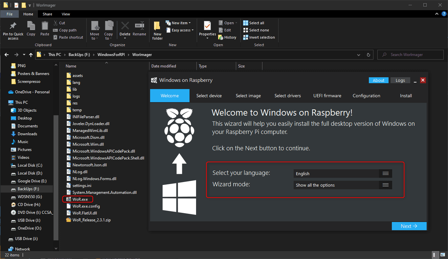
Task: Open the Configuration tab in wizard
Action: [366, 96]
